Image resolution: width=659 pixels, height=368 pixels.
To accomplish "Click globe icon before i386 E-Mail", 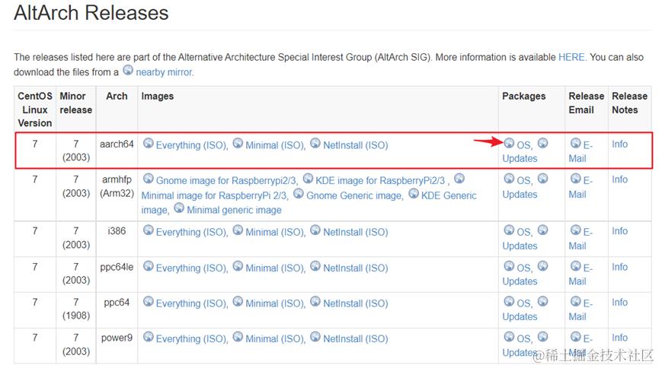I will pyautogui.click(x=575, y=230).
